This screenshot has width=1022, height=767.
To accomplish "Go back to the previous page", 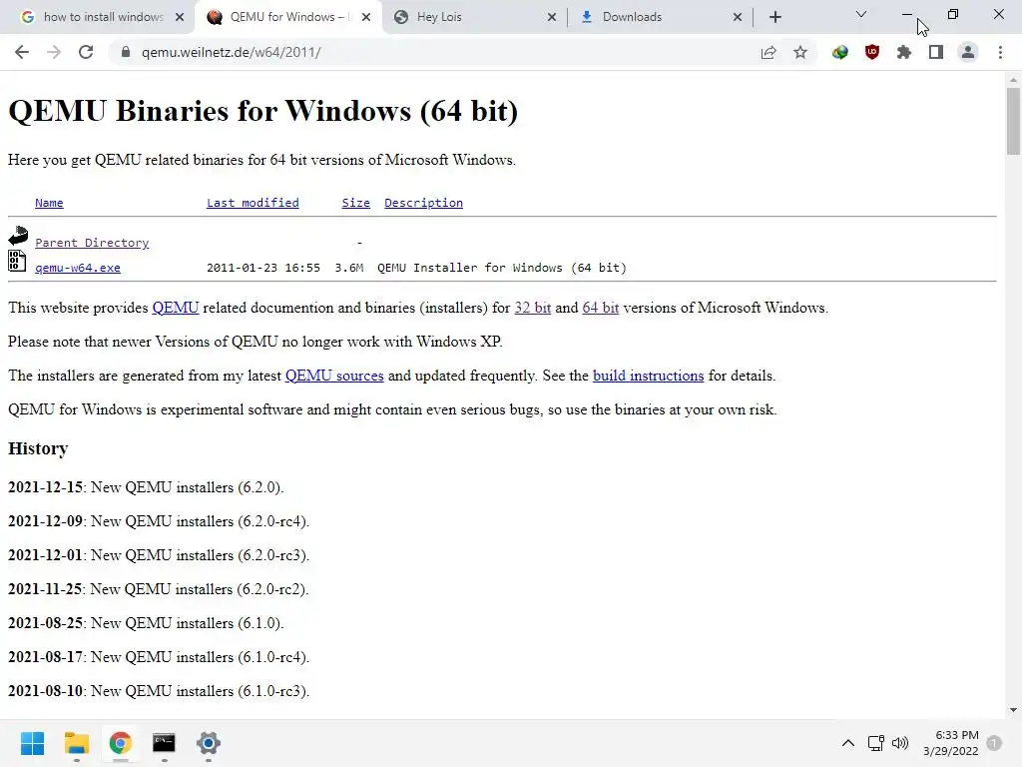I will [x=22, y=52].
